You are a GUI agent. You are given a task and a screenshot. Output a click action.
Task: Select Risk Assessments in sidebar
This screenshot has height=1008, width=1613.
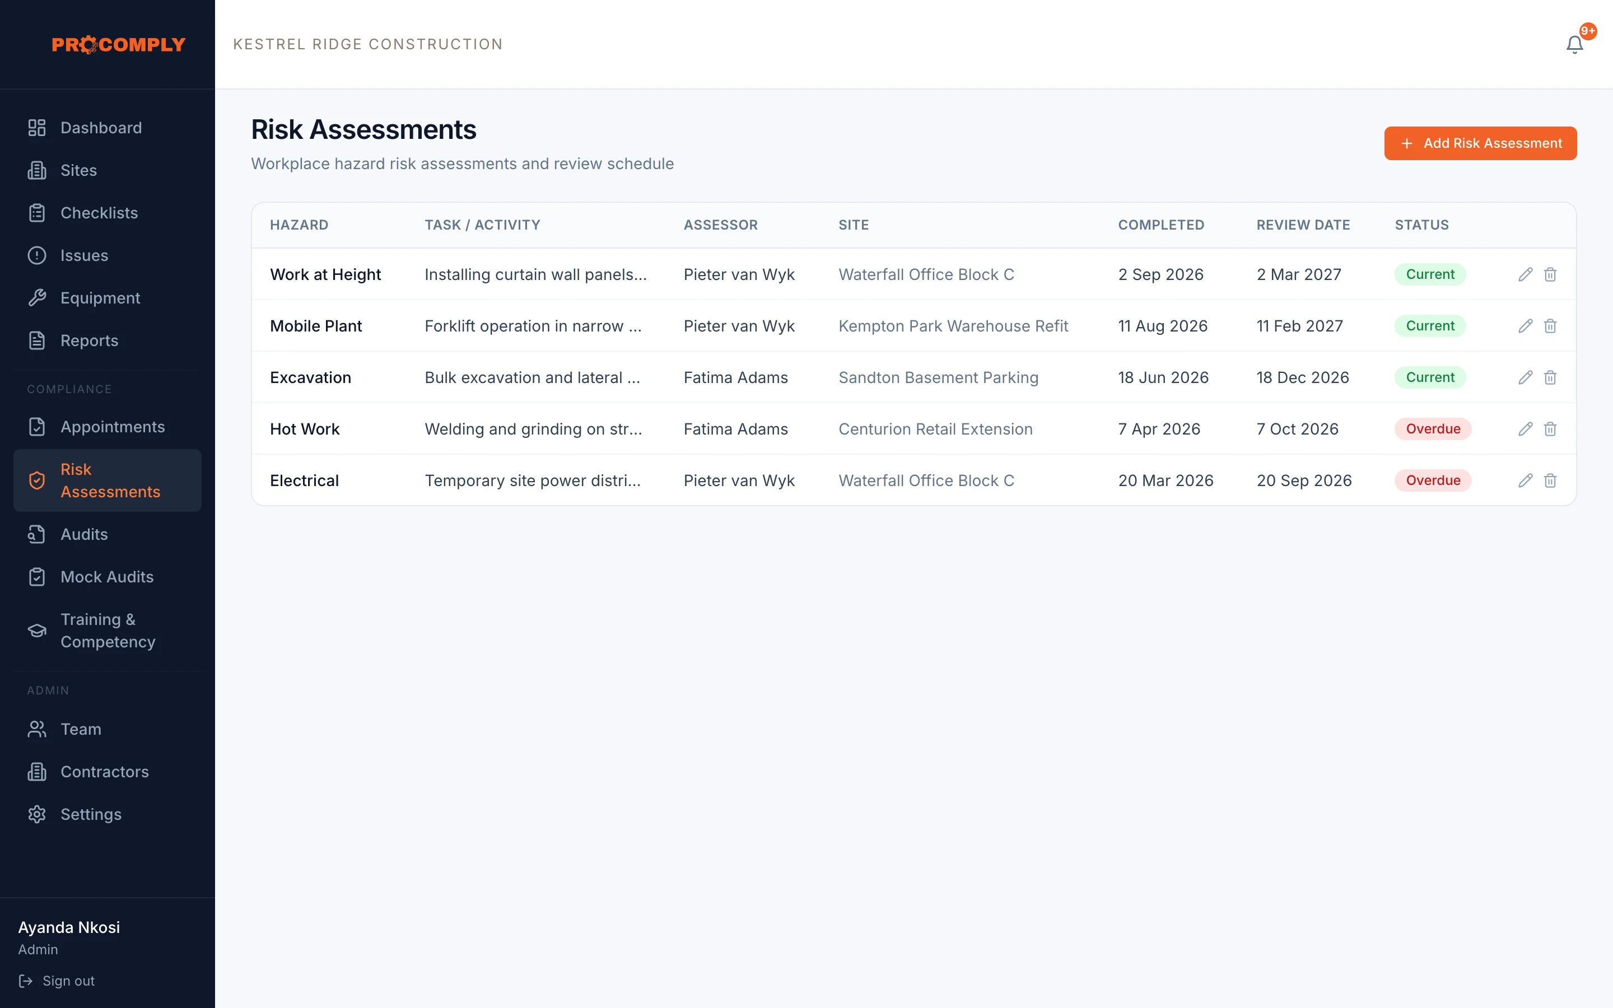click(x=108, y=480)
